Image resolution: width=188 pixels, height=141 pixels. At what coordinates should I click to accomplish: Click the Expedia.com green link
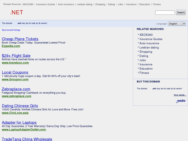11,46
